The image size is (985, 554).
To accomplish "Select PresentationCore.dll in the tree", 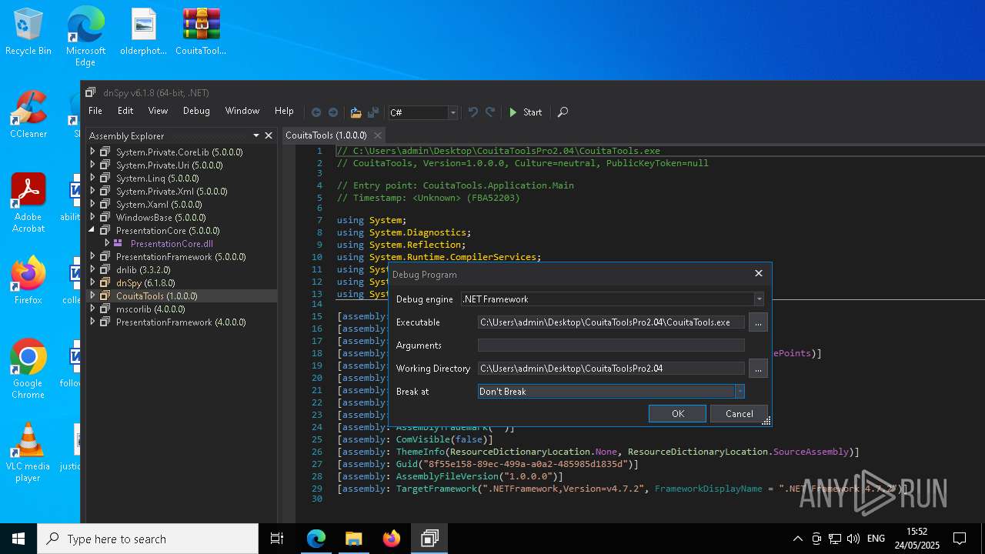I will pos(172,244).
